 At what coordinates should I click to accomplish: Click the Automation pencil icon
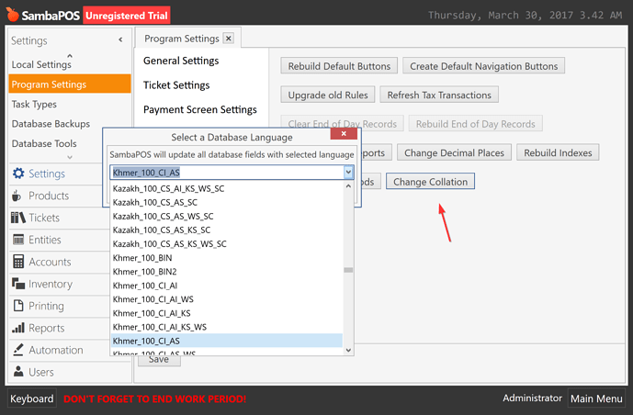coord(18,350)
